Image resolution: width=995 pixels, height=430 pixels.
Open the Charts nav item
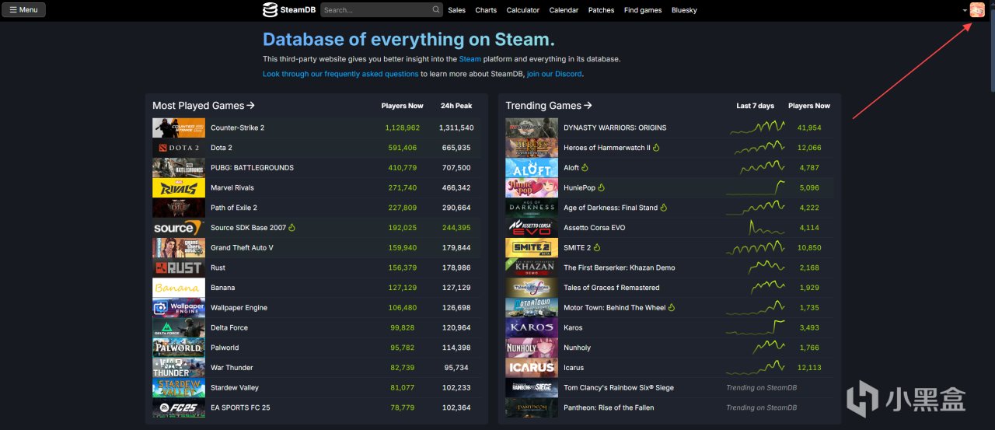click(486, 10)
